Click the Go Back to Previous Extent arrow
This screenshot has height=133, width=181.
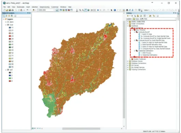click(98, 10)
